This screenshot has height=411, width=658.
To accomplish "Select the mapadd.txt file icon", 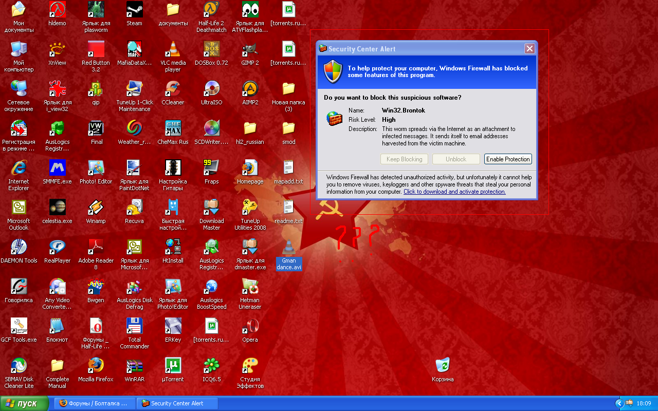I will 289,167.
